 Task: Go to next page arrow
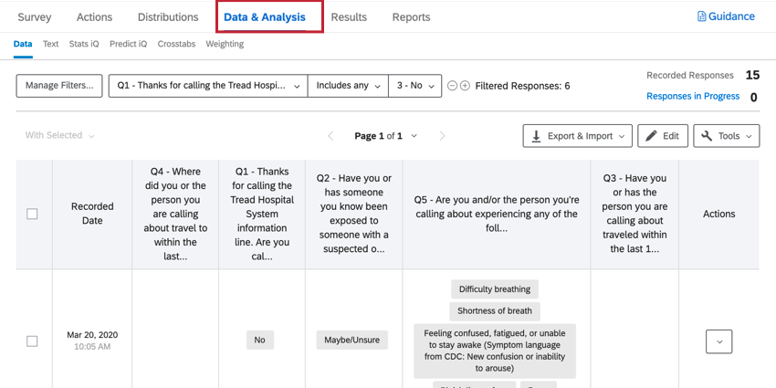click(443, 136)
